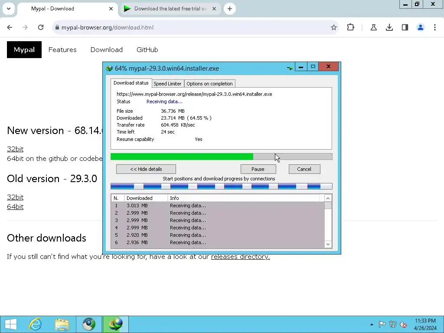444x333 pixels.
Task: Toggle the Chrome side panel icon
Action: 405,27
